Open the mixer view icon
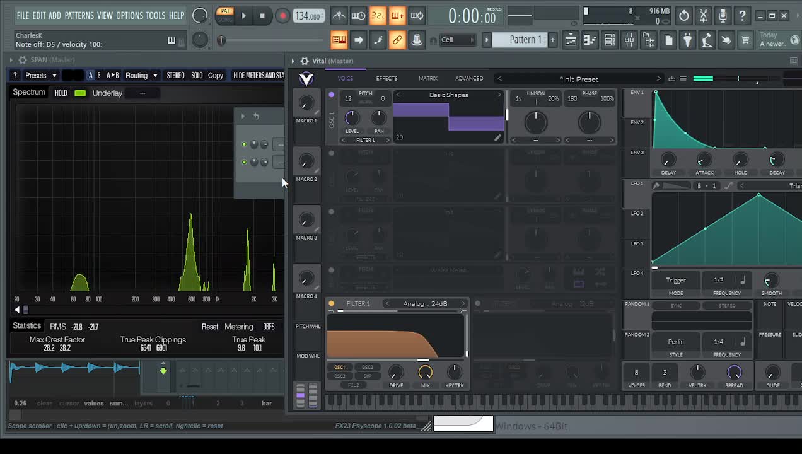This screenshot has height=454, width=802. point(629,40)
